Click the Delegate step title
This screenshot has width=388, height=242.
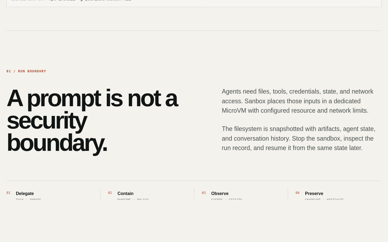pyautogui.click(x=25, y=194)
